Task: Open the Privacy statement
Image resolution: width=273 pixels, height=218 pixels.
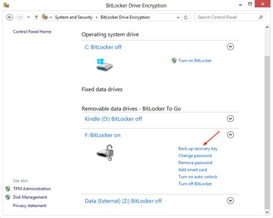Action: (x=29, y=205)
